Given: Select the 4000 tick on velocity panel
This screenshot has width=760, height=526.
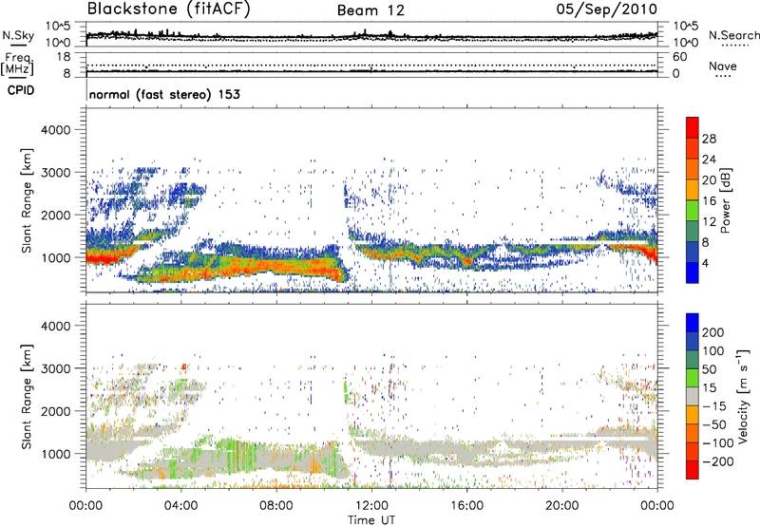Looking at the screenshot, I should tap(56, 326).
